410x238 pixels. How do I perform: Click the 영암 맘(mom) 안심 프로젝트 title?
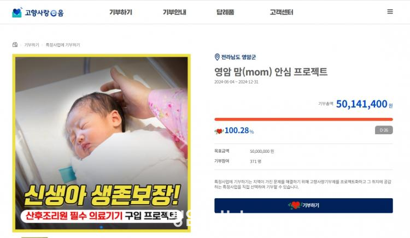tap(271, 72)
